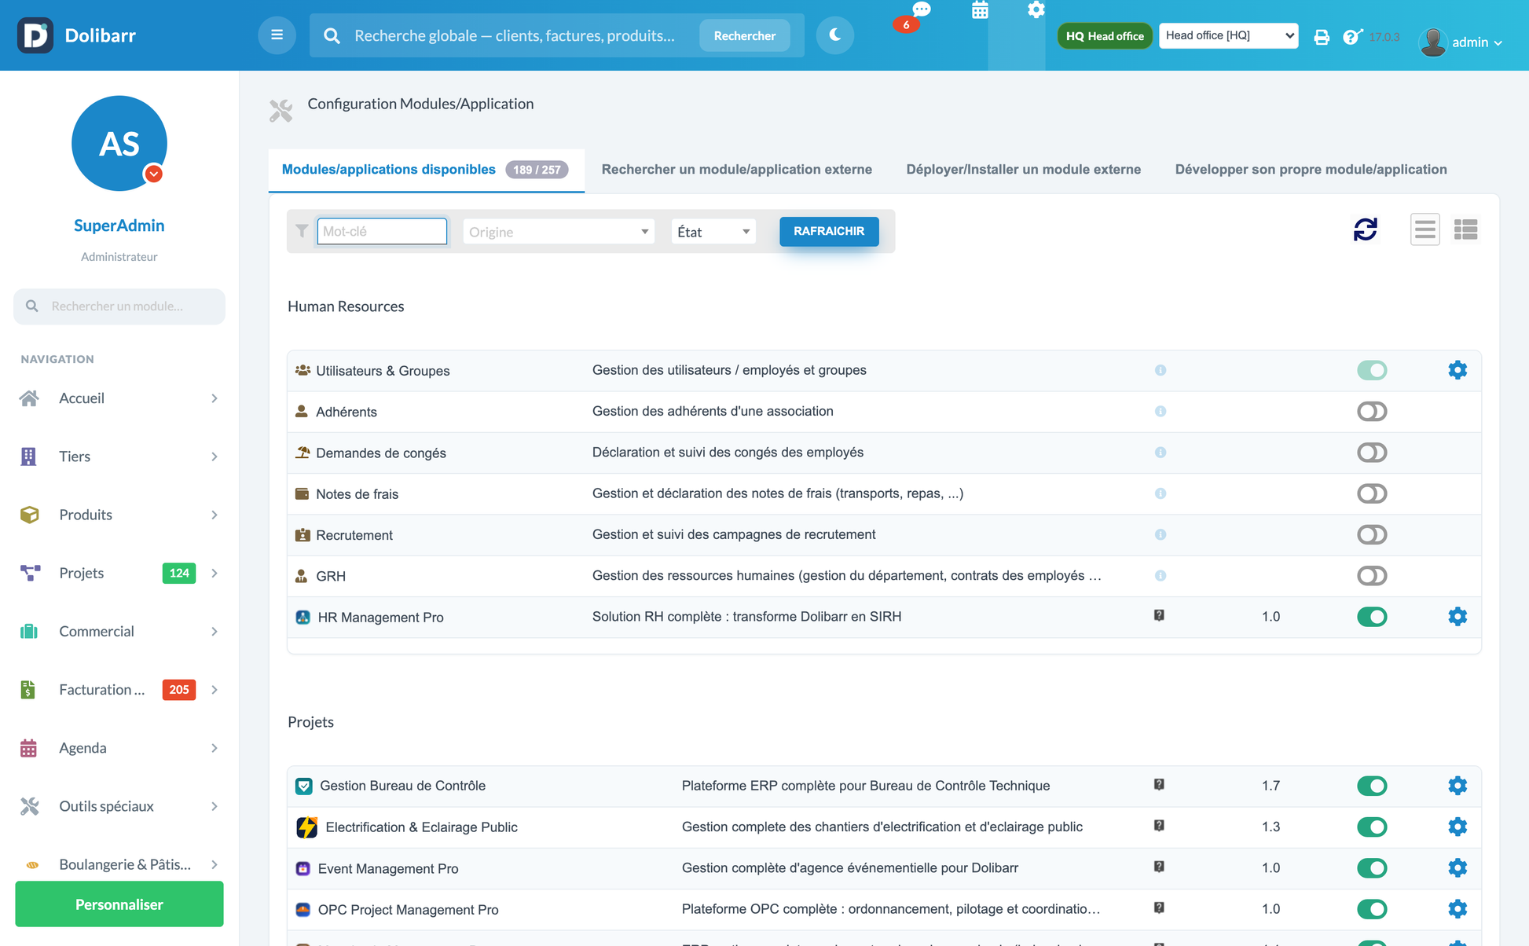Open settings gear for Electrification & Eclairage Public
This screenshot has height=946, width=1529.
[1457, 827]
